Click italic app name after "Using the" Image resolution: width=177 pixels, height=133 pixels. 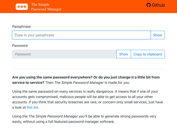tap(53, 116)
